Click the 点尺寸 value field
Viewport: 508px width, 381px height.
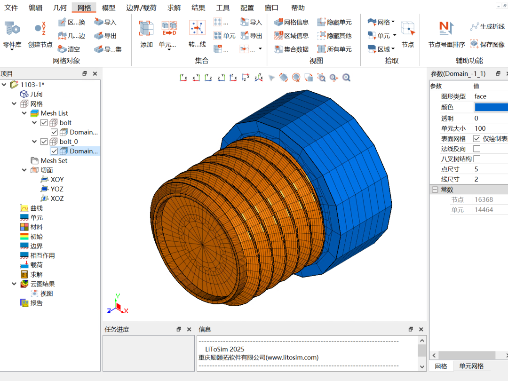[491, 169]
